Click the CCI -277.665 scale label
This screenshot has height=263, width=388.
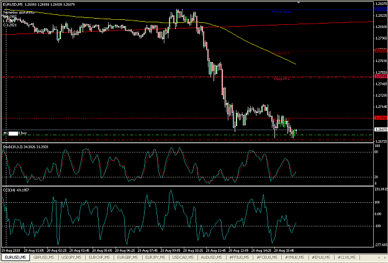click(x=381, y=245)
